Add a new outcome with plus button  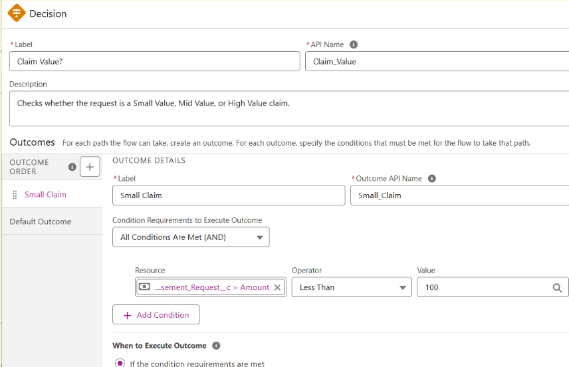90,167
